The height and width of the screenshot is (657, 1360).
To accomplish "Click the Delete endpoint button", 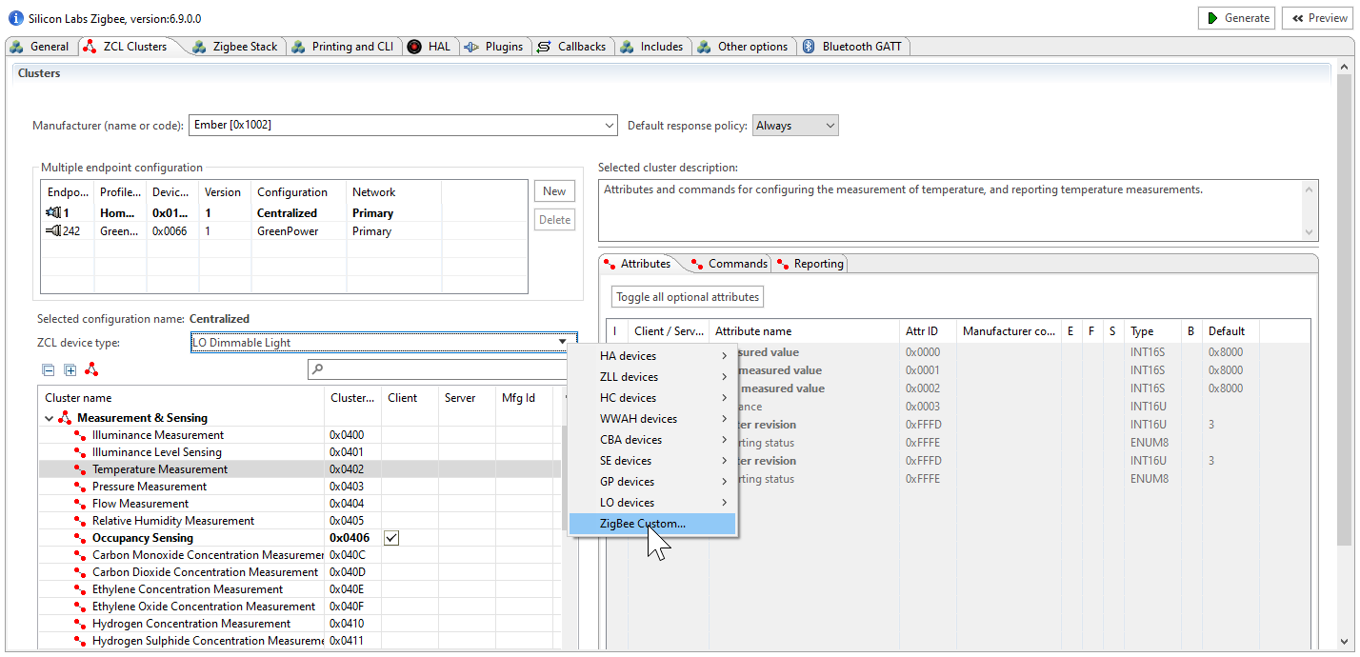I will pyautogui.click(x=554, y=220).
